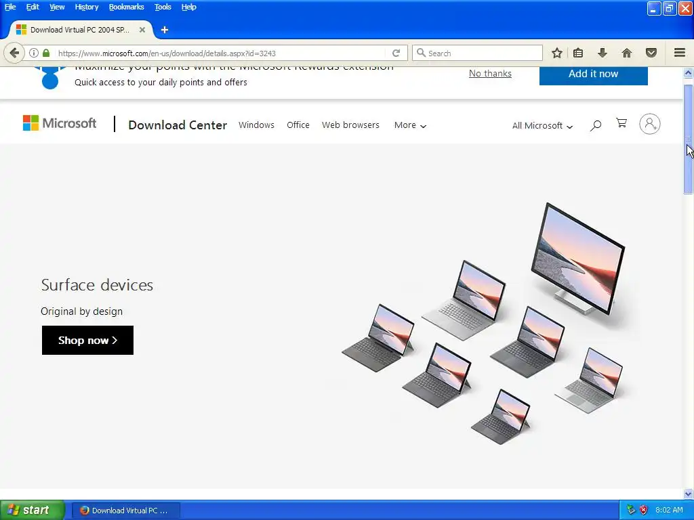Viewport: 694px width, 520px height.
Task: Open the Windows Start button
Action: [33, 510]
